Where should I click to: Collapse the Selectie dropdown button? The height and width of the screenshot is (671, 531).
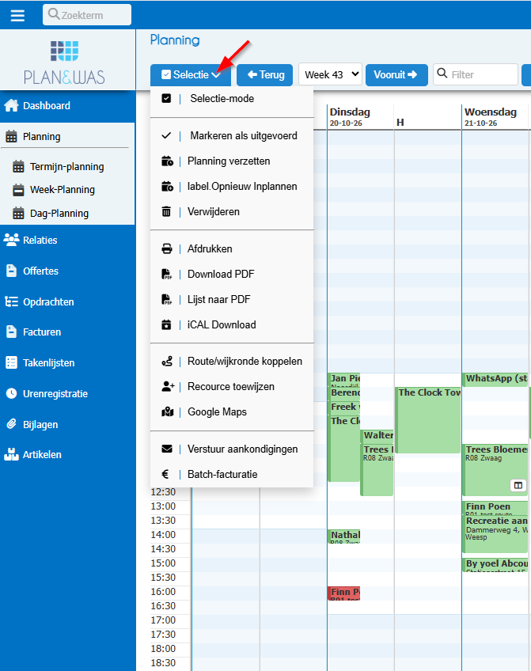(191, 75)
